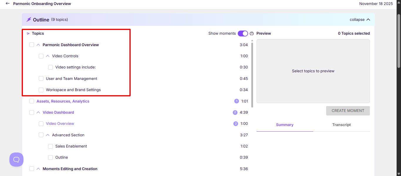The image size is (401, 176).
Task: Switch to the Transcript tab
Action: tap(341, 125)
